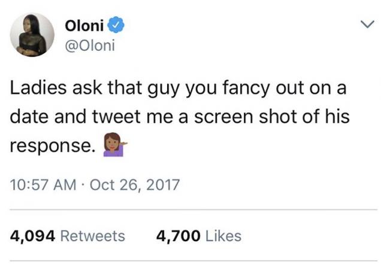Click the blue verified badge
This screenshot has height=268, width=381.
click(117, 25)
